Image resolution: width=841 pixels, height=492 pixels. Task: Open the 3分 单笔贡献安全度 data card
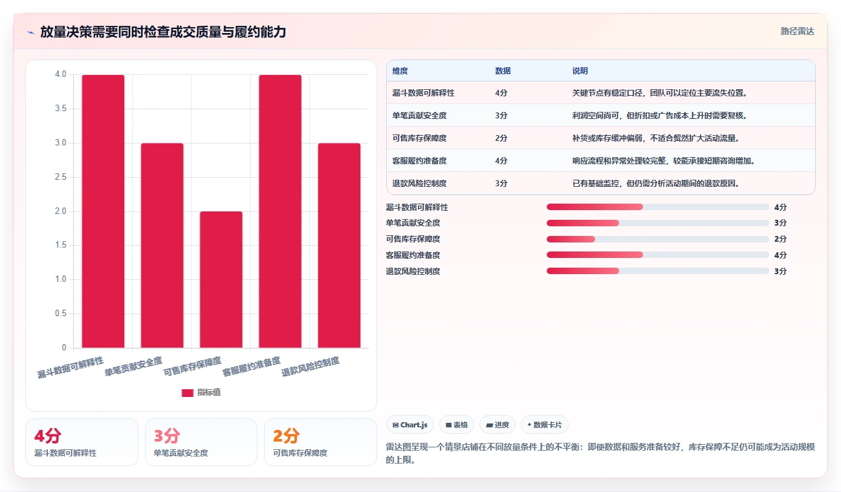point(201,442)
